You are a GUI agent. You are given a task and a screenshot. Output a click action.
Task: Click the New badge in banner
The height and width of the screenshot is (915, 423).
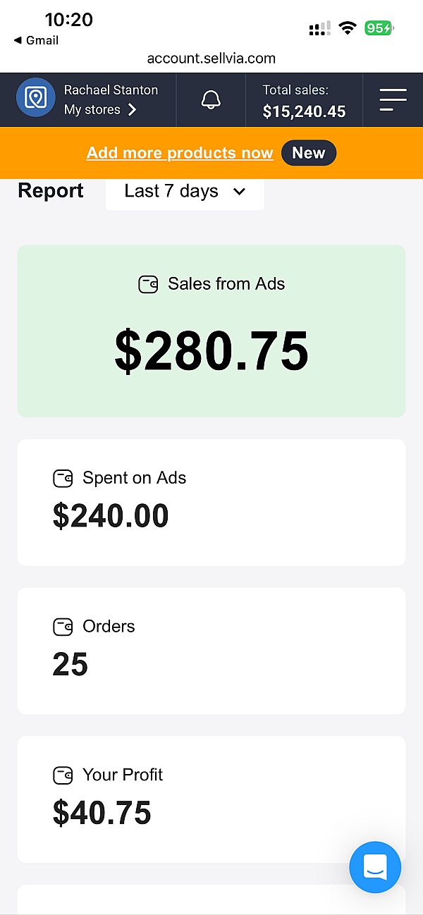click(309, 153)
